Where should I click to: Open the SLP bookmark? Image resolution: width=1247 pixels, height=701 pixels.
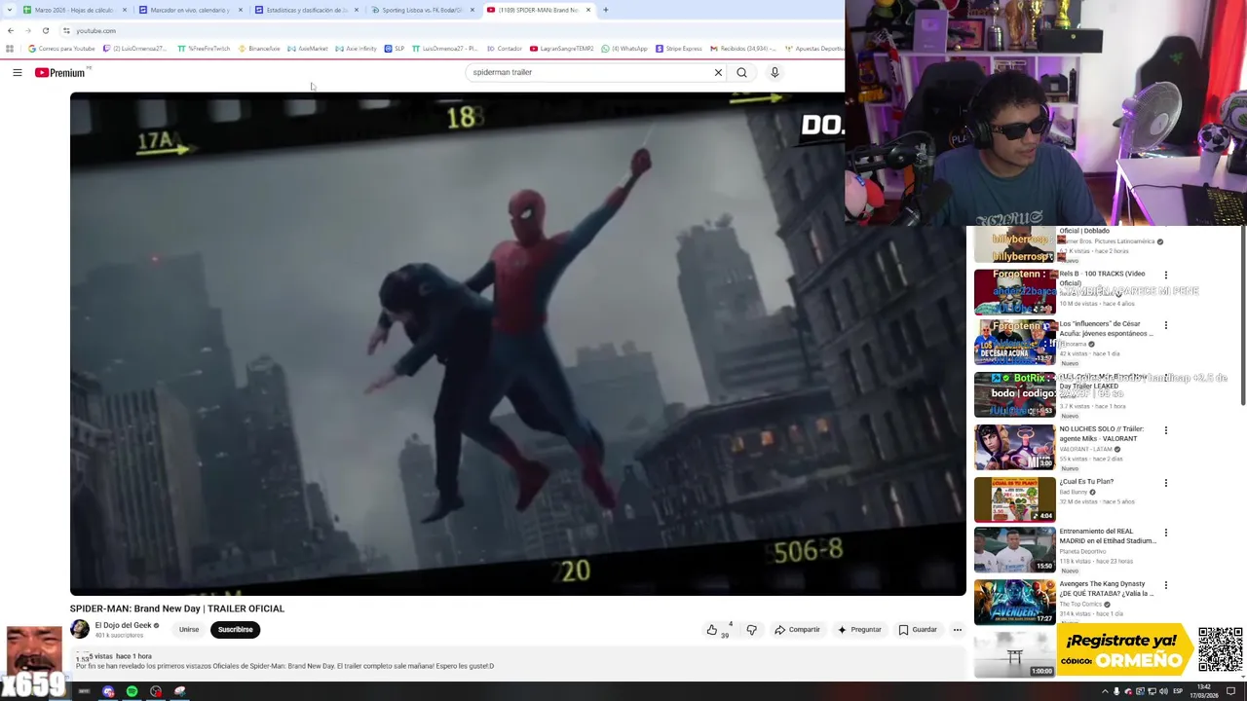pyautogui.click(x=394, y=48)
